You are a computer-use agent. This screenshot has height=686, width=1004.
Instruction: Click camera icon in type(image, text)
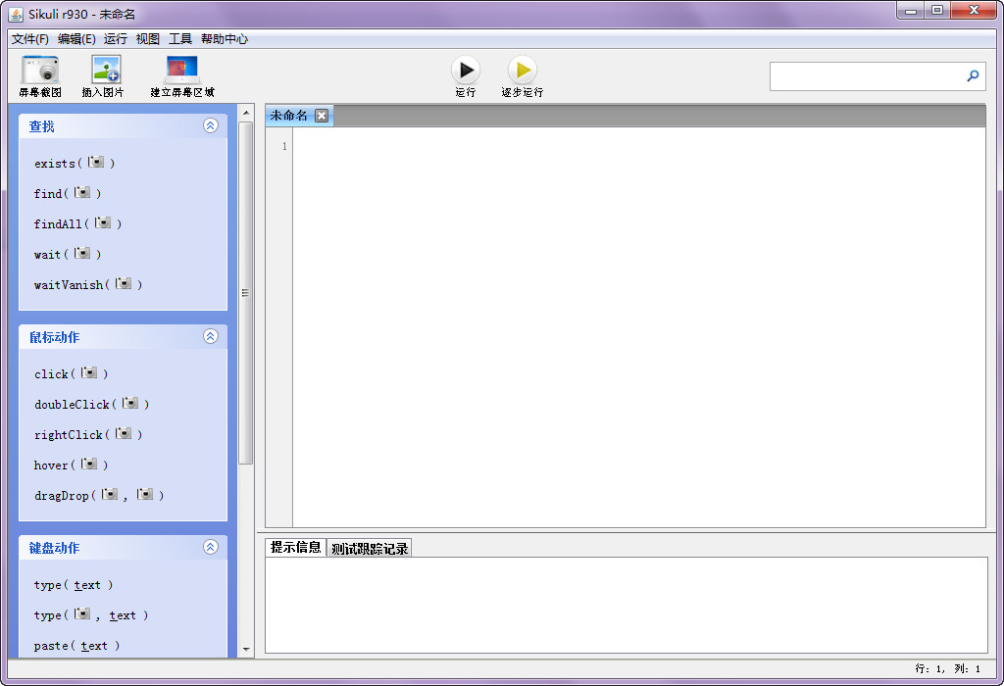[82, 613]
